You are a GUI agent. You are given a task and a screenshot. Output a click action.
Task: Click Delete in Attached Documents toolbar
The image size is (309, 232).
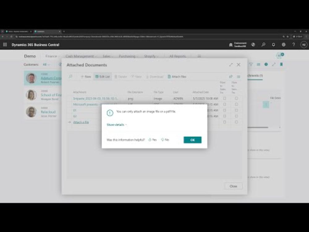[121, 76]
